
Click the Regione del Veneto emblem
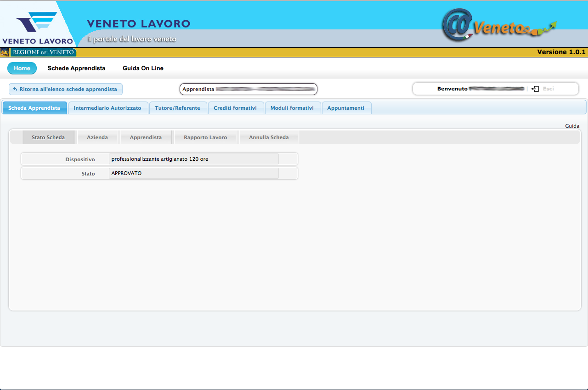pos(5,52)
